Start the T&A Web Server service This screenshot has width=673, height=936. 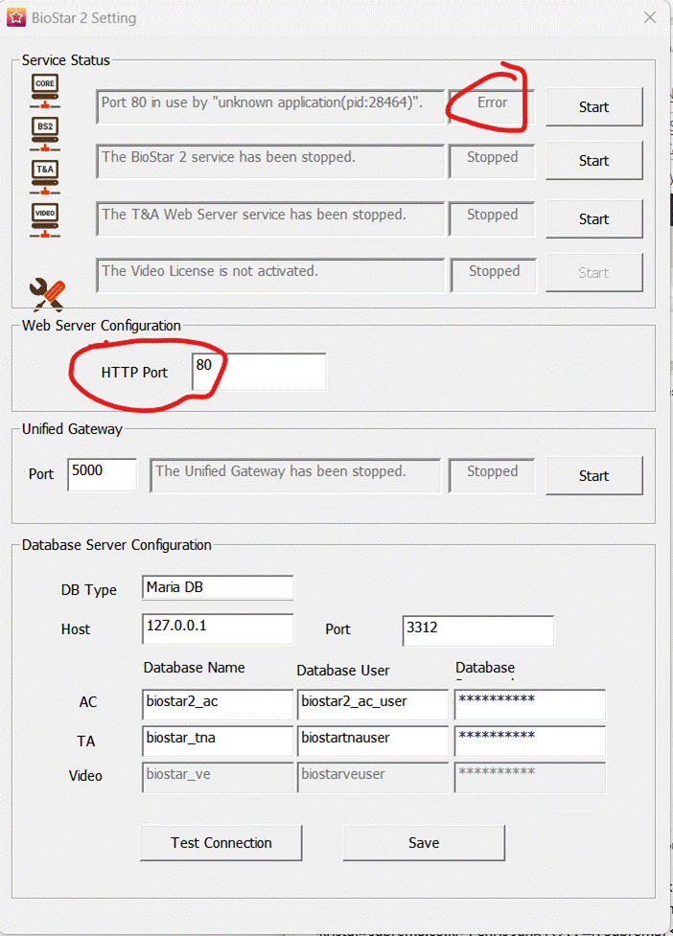pyautogui.click(x=594, y=219)
